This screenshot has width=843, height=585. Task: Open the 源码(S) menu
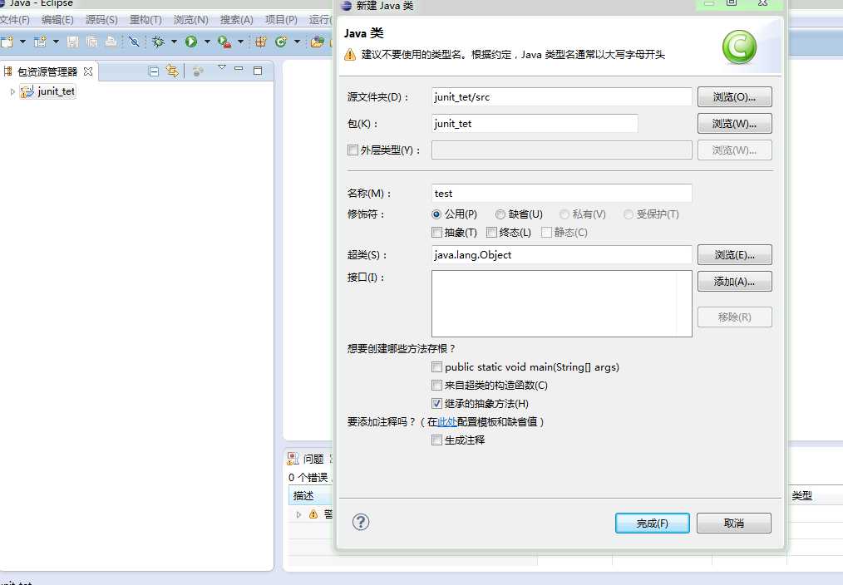click(x=101, y=20)
